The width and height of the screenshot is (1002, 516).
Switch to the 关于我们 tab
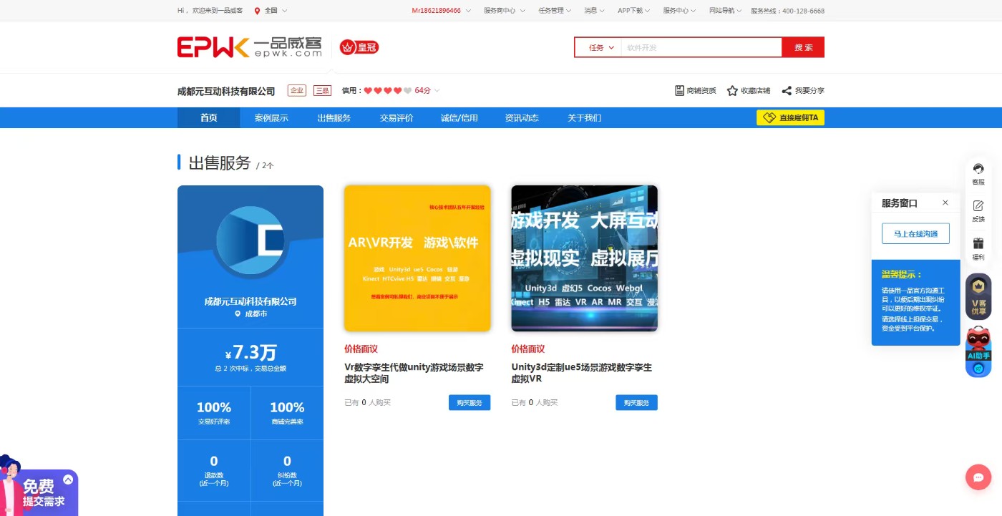click(585, 118)
